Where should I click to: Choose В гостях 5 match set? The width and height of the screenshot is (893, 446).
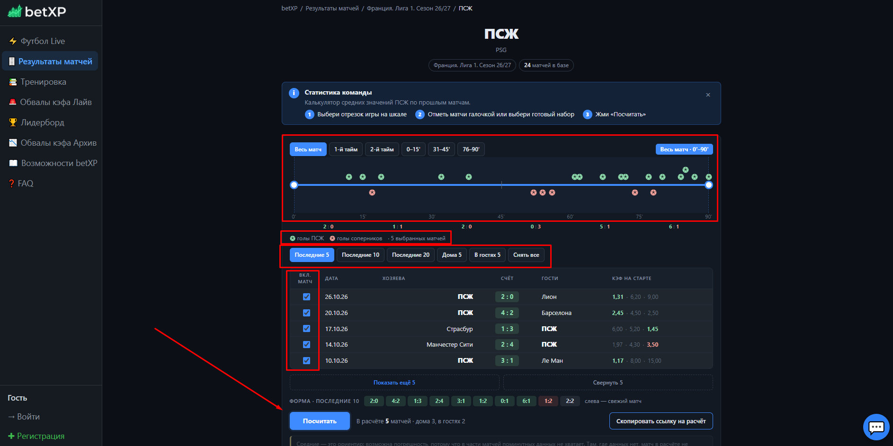(x=487, y=255)
